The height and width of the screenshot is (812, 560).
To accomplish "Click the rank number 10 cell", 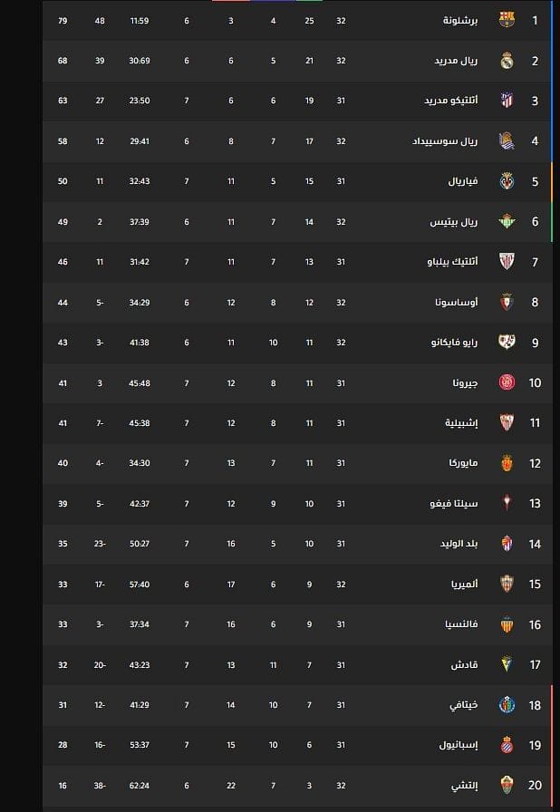I will click(535, 382).
